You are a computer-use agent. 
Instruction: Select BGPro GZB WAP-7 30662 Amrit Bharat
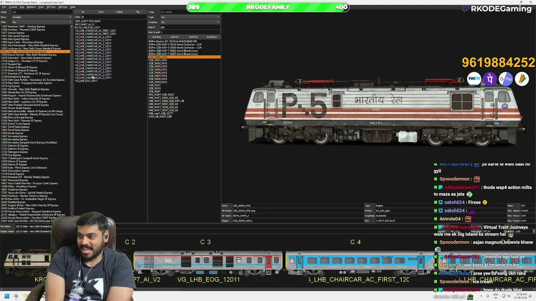coord(184,51)
